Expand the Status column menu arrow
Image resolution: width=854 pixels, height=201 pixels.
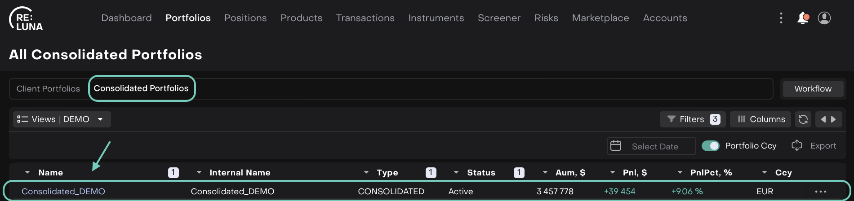coord(456,173)
